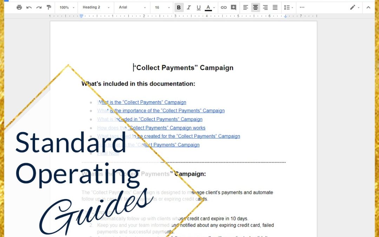Undo the last action

point(29,7)
